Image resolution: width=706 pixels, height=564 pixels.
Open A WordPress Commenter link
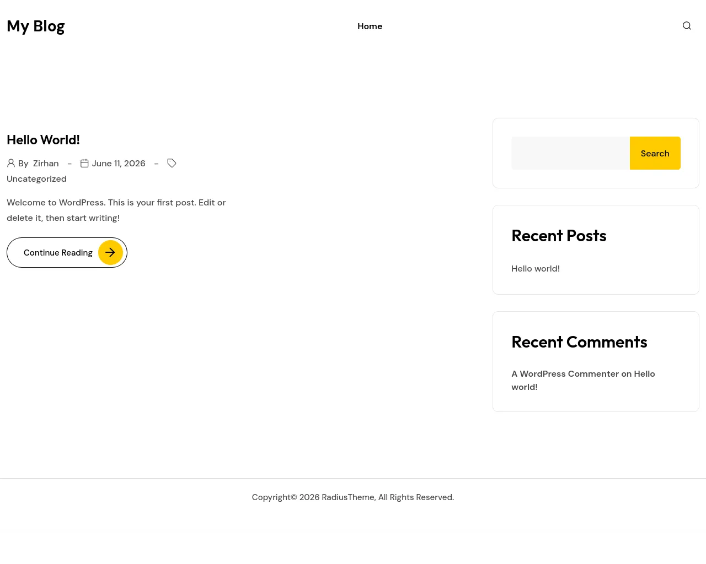click(565, 374)
